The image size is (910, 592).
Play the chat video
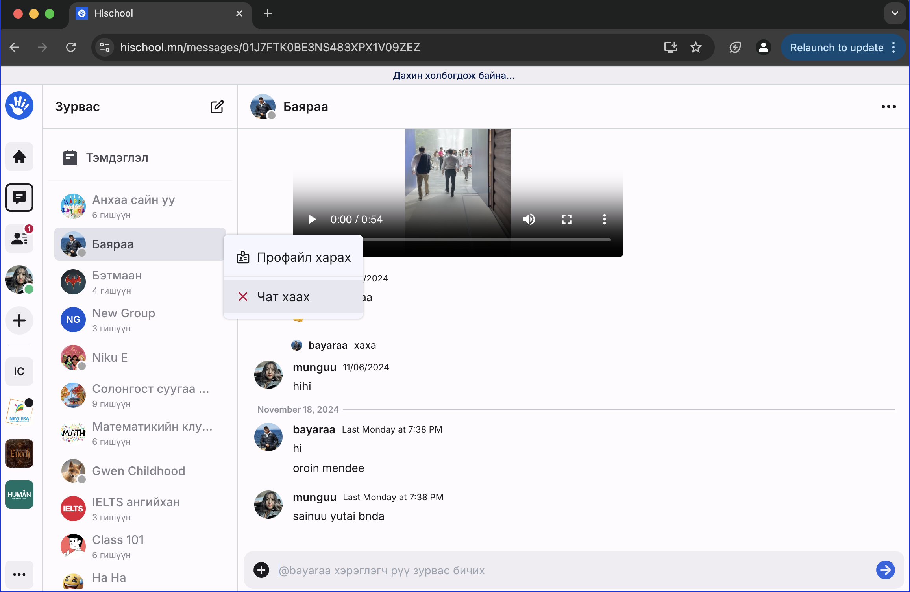tap(313, 219)
